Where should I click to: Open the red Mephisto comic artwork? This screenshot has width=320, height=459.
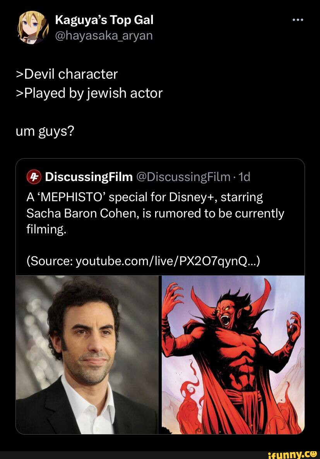coord(233,355)
